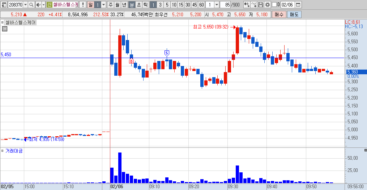Image resolution: width=367 pixels, height=190 pixels.
Task: Add an indicator with the line-plus icon
Action: click(x=254, y=5)
